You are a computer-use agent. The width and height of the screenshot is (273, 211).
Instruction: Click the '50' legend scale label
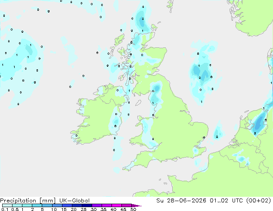click(133, 209)
